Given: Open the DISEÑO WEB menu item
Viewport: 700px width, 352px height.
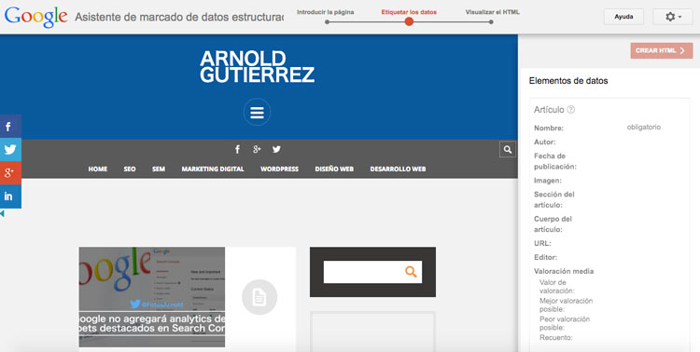Looking at the screenshot, I should click(334, 169).
